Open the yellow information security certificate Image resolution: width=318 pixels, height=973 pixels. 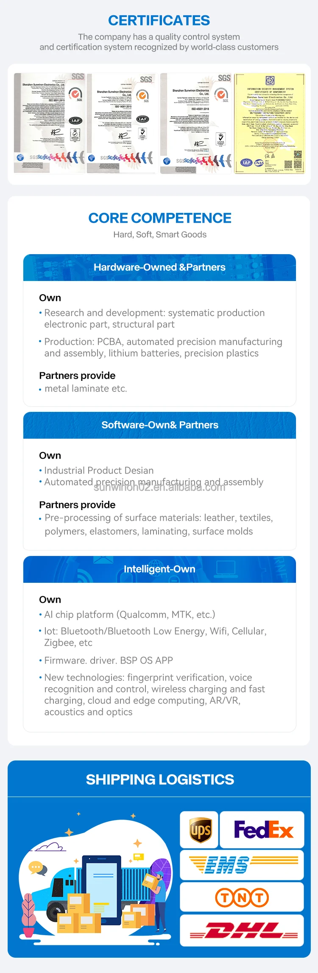[x=270, y=123]
